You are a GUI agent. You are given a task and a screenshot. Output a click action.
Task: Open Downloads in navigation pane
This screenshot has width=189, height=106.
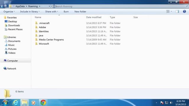(x=14, y=25)
